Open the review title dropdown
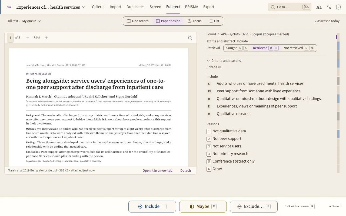The width and height of the screenshot is (346, 216). pos(51,7)
